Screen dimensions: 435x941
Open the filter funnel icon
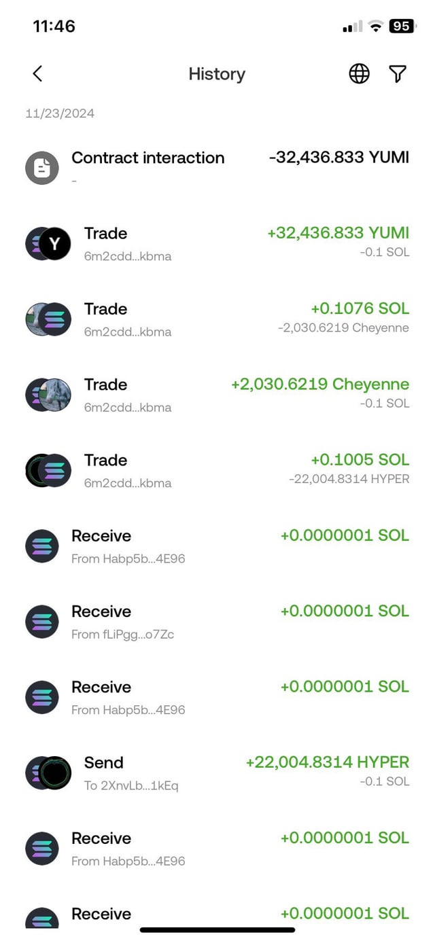point(398,73)
